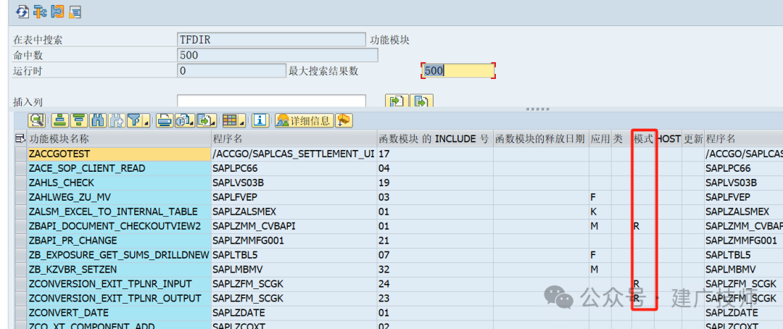This screenshot has width=783, height=329.
Task: Click the 函数模块的释放日期 column header
Action: point(541,139)
